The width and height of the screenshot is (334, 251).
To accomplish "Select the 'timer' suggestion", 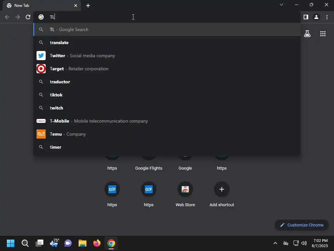I will tap(167, 147).
